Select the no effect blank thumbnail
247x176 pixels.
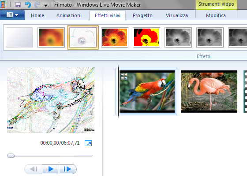tap(19, 37)
